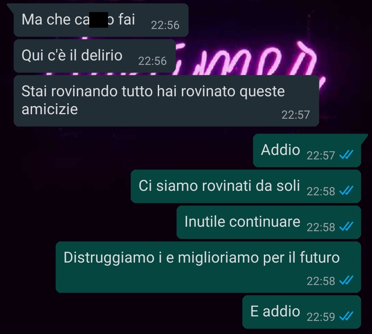Tap the 22:57 timestamp on 'Stai rovinando tutto' message

(x=296, y=115)
